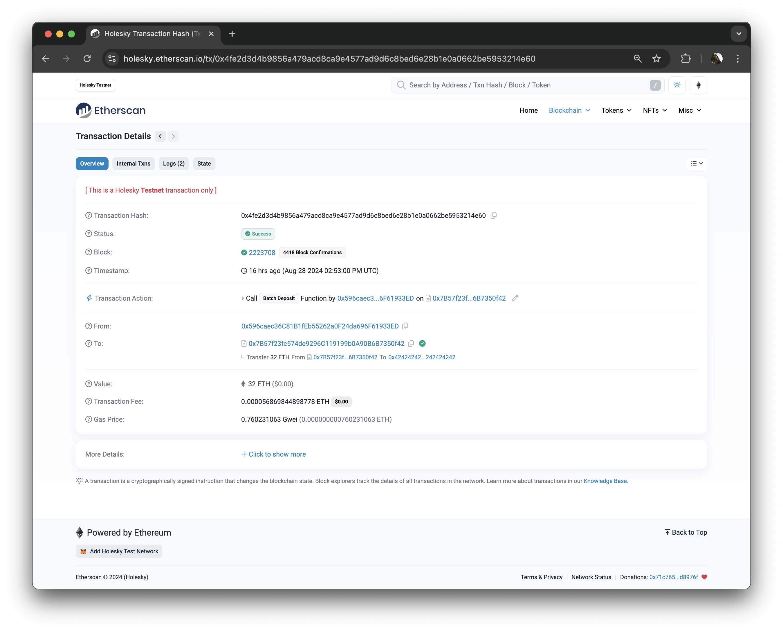Click the Holesky Testnet badge
This screenshot has height=632, width=783.
[x=95, y=85]
